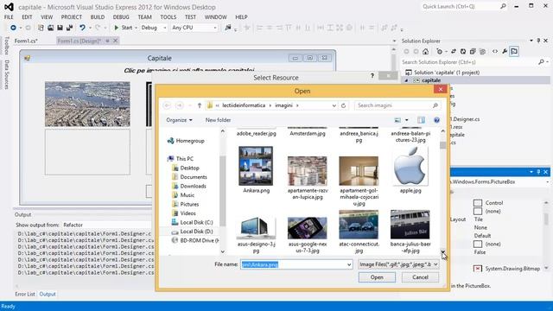553x311 pixels.
Task: Click the Save All toolbar icon
Action: click(x=69, y=28)
